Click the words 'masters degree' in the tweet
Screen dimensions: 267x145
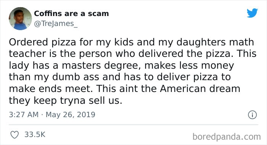(x=101, y=66)
